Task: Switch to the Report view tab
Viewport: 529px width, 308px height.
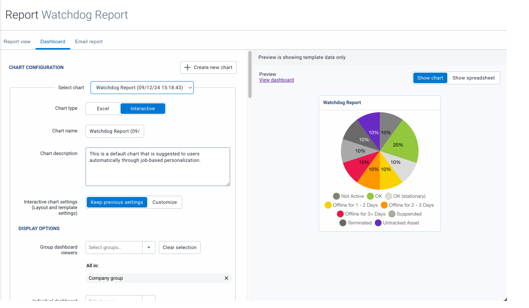Action: [17, 42]
